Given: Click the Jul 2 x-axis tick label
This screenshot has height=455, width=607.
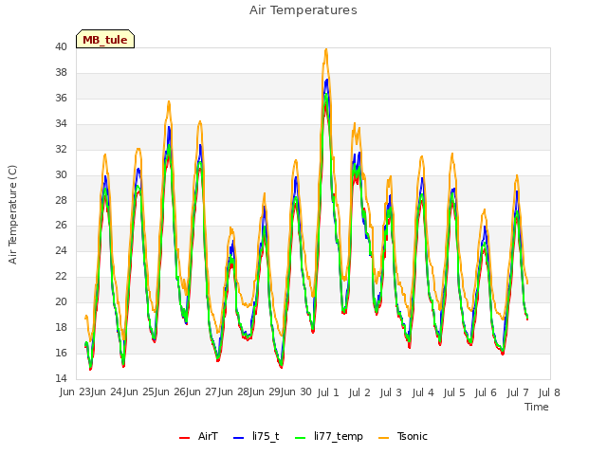Looking at the screenshot, I should click(359, 392).
